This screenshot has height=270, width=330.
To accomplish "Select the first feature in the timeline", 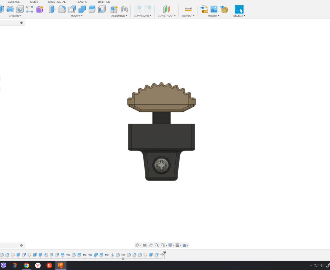I will coord(2,255).
